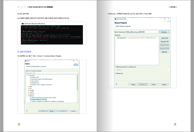Select Existing Maven Projects entry

tap(39, 99)
